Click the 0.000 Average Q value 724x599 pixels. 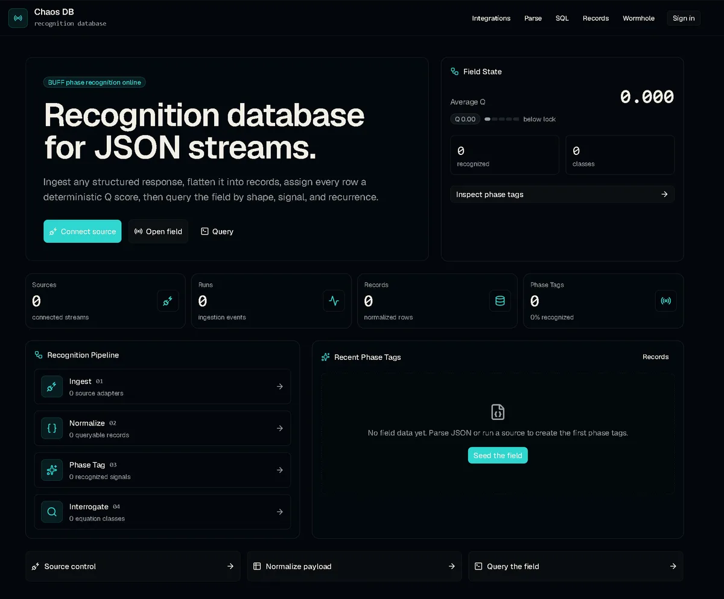[x=647, y=97]
